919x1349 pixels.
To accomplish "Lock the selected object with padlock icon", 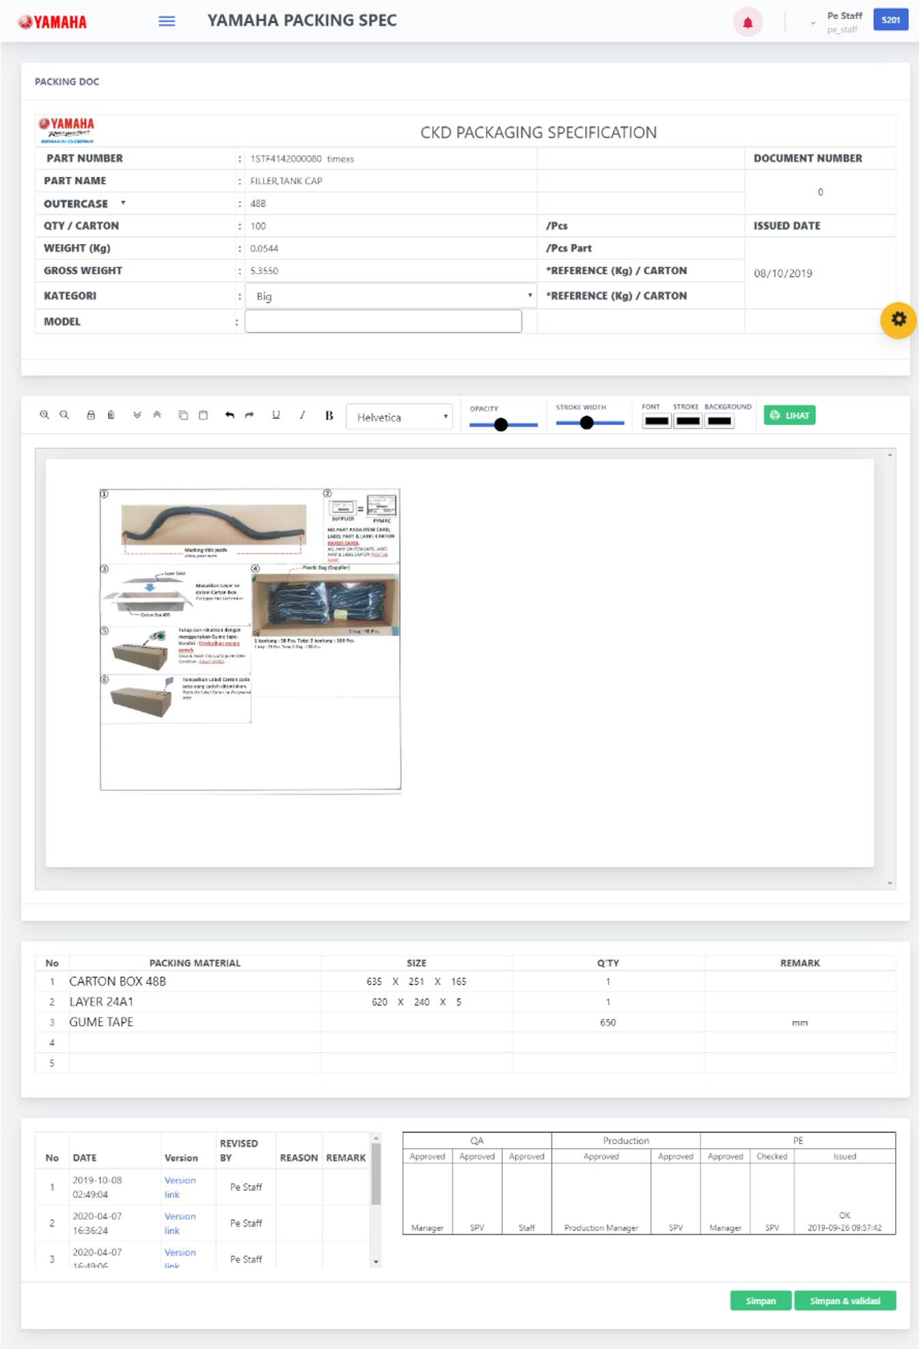I will tap(91, 415).
